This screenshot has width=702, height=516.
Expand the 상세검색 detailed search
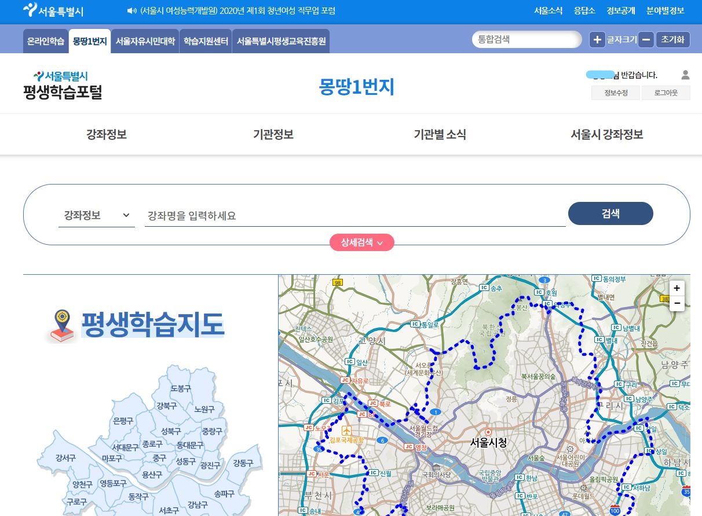coord(362,242)
